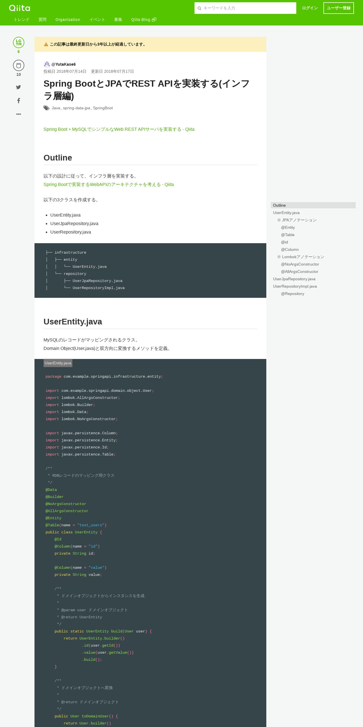The image size is (363, 727).
Task: Click the stock bookmark icon
Action: coord(19,65)
